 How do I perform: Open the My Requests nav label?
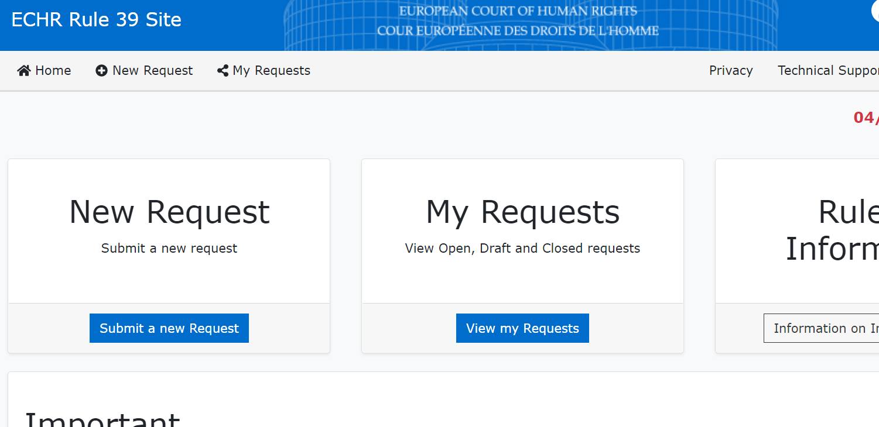(271, 71)
